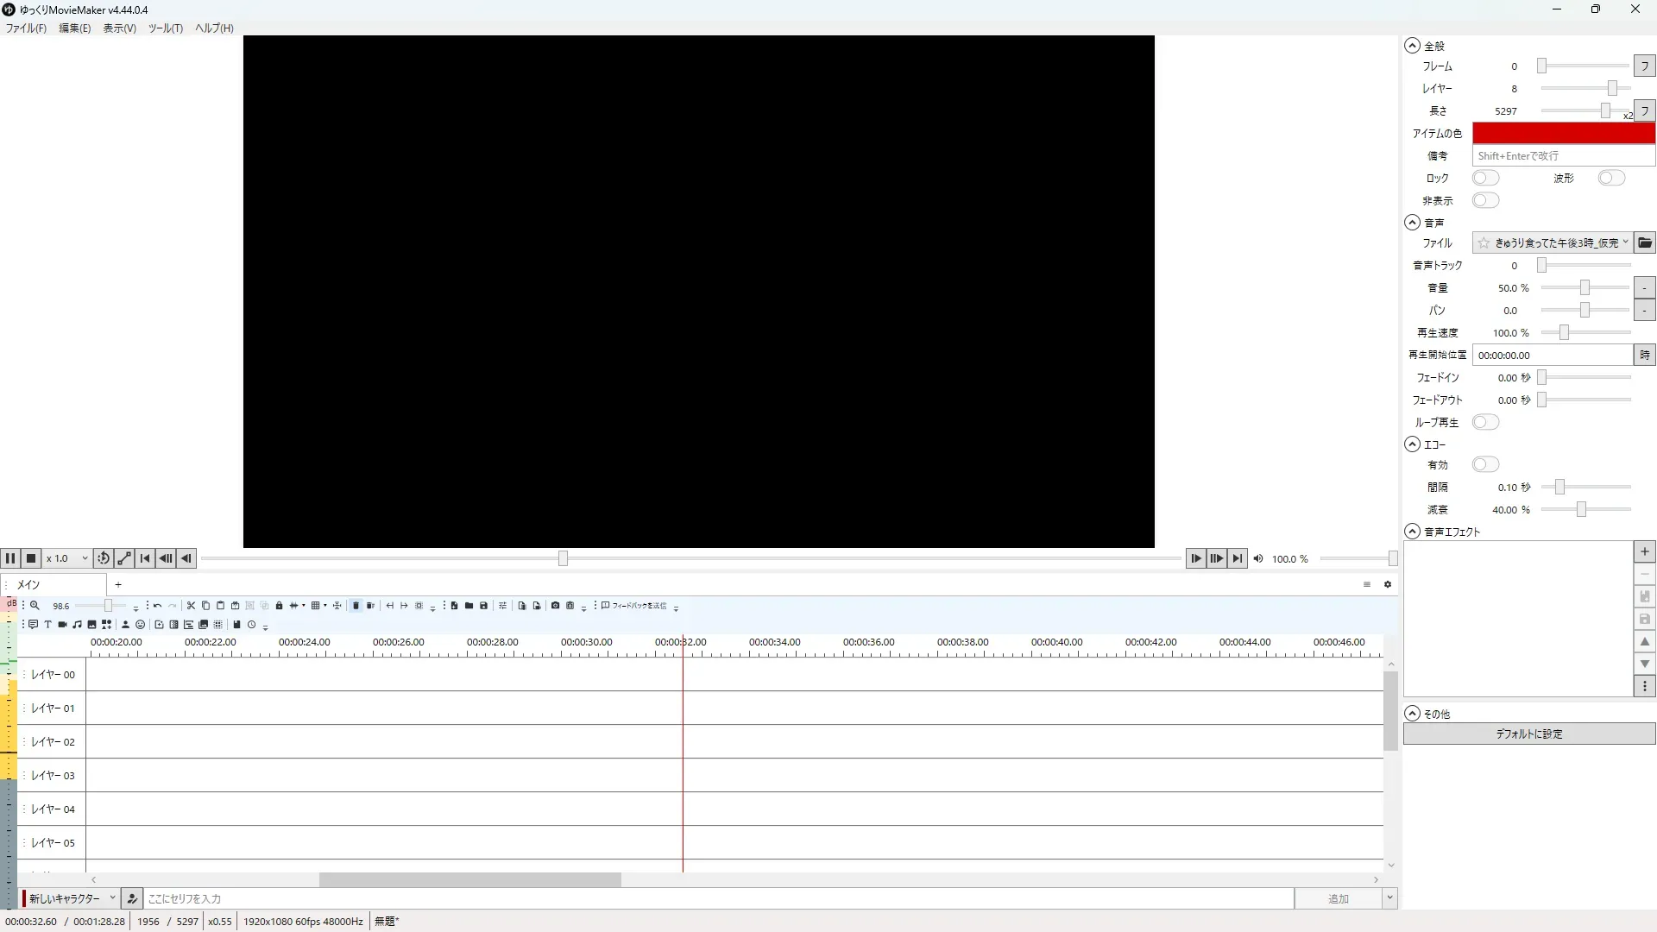This screenshot has width=1657, height=932.
Task: Open the ツール(T) menu
Action: [165, 28]
